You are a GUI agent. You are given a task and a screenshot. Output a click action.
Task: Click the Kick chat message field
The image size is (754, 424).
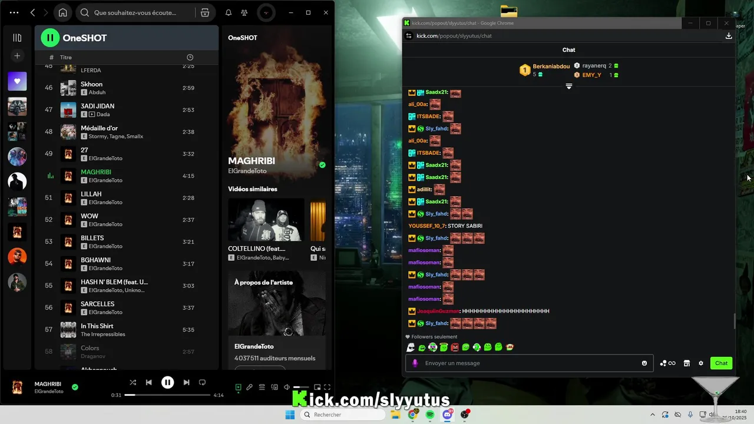529,363
